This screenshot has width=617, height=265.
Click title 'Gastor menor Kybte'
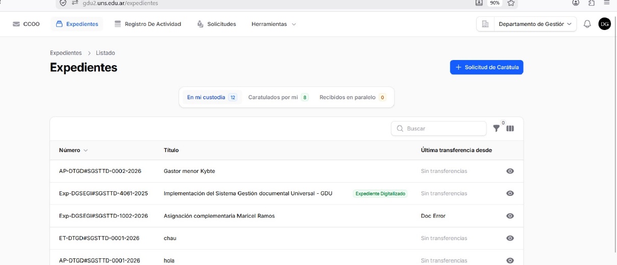(189, 171)
